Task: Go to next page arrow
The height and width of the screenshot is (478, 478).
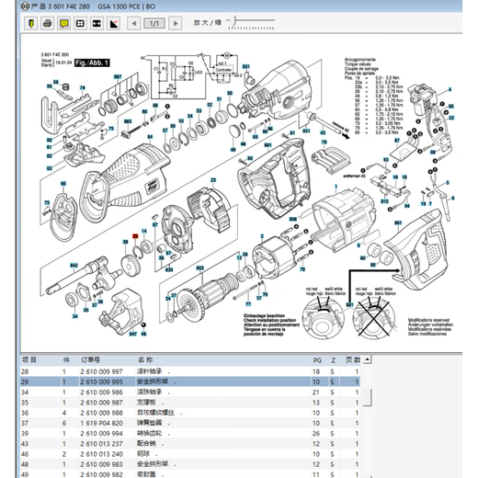Action: [176, 23]
